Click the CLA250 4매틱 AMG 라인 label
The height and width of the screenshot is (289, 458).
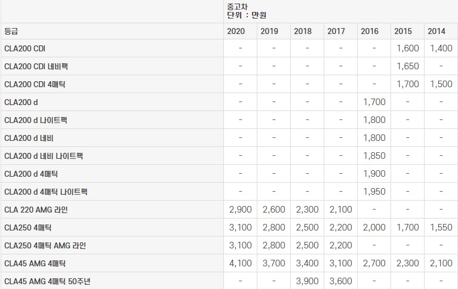[45, 245]
